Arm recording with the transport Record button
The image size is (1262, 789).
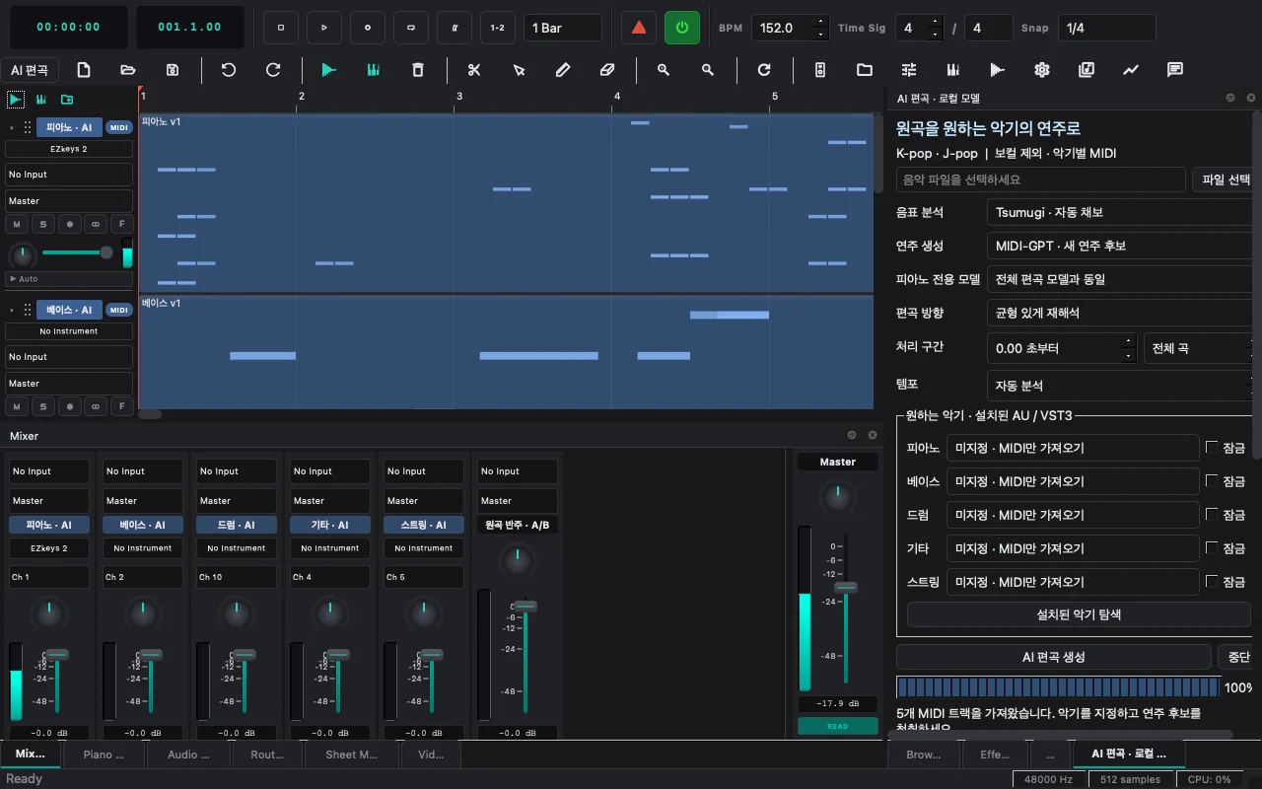coord(368,28)
